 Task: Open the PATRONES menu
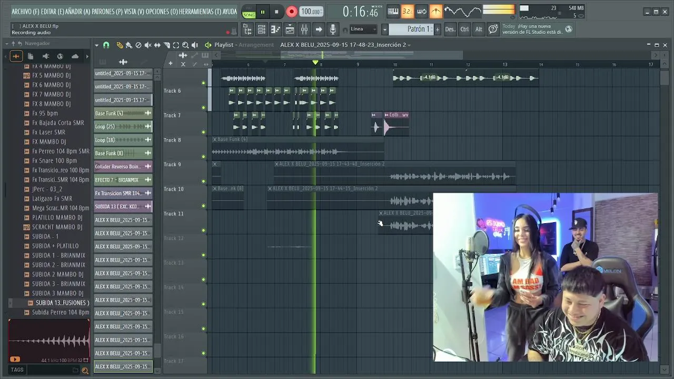[x=107, y=12]
